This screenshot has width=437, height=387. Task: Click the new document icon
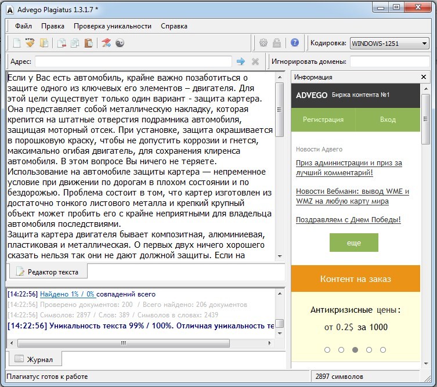pyautogui.click(x=17, y=43)
